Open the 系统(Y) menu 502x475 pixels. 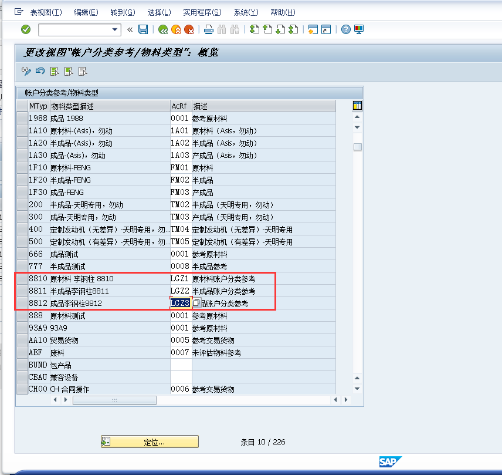[246, 12]
